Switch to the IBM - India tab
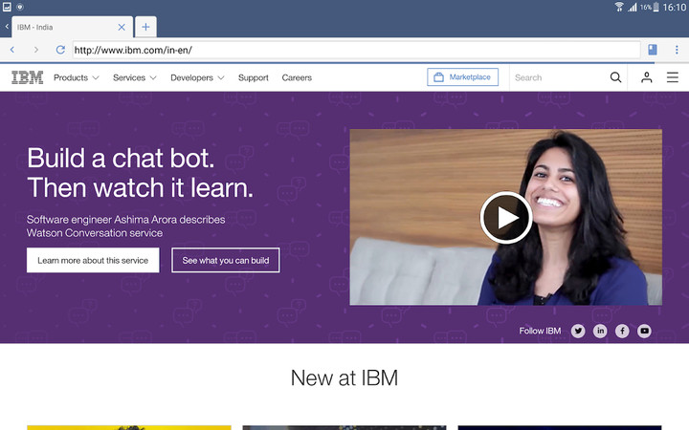This screenshot has width=689, height=430. 67,27
